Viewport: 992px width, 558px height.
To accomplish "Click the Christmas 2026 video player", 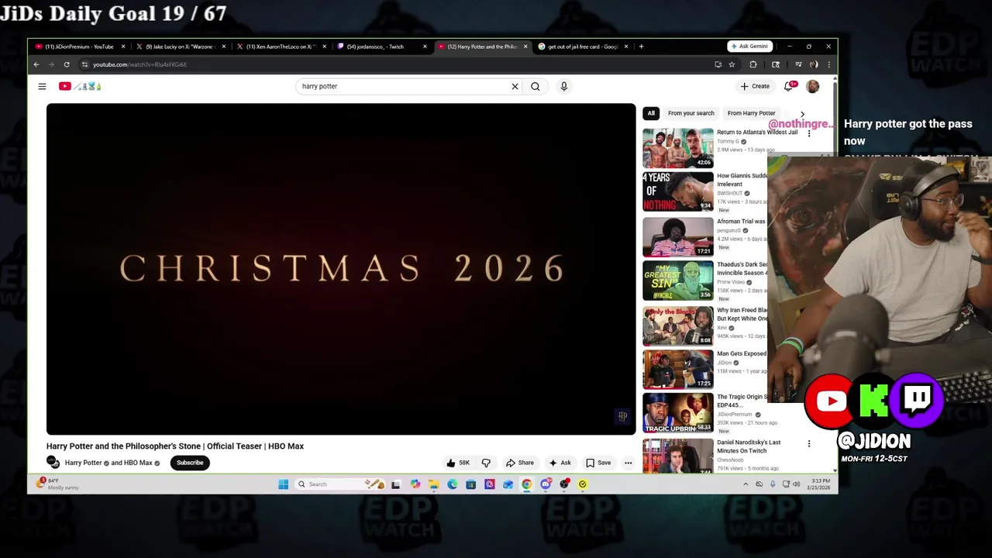I will tap(341, 269).
